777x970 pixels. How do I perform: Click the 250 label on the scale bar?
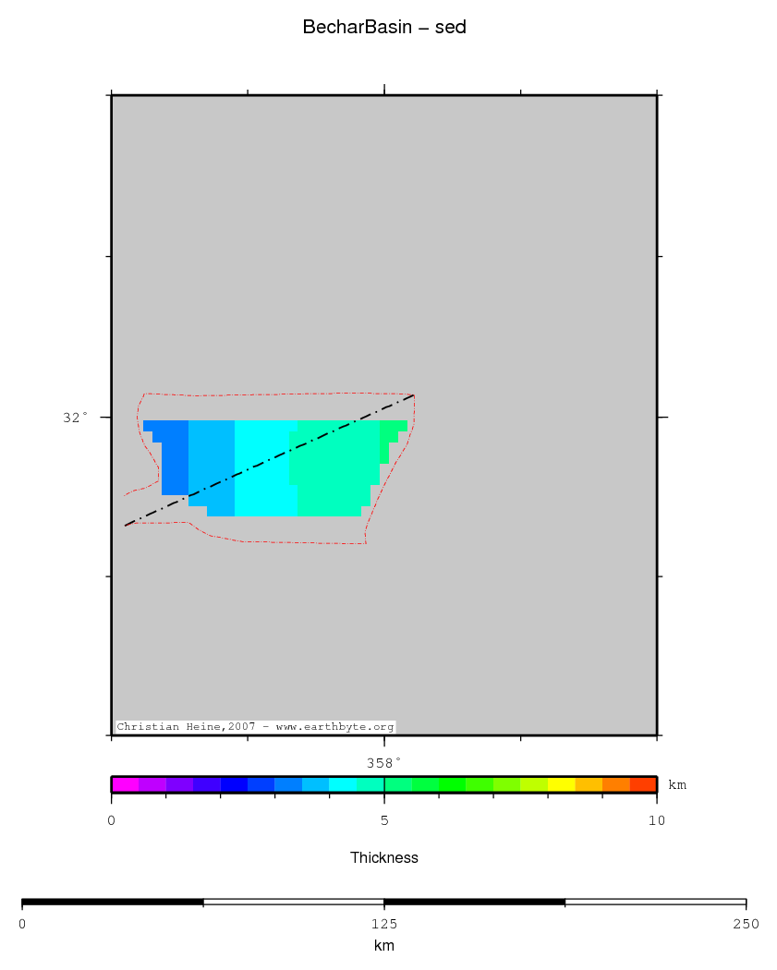746,924
